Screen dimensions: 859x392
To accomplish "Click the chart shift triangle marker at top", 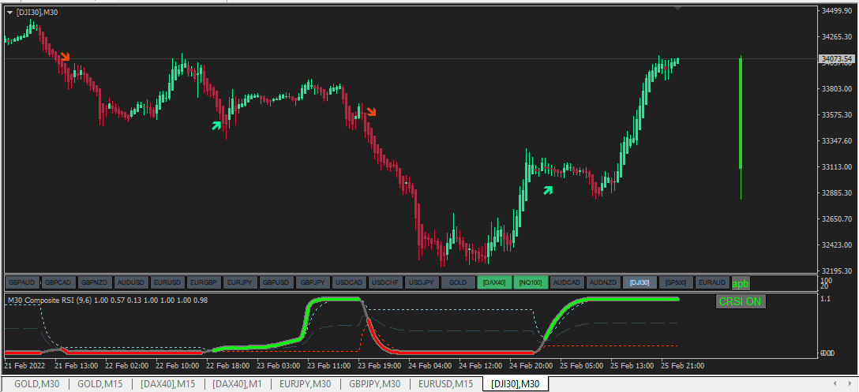I will tap(678, 8).
